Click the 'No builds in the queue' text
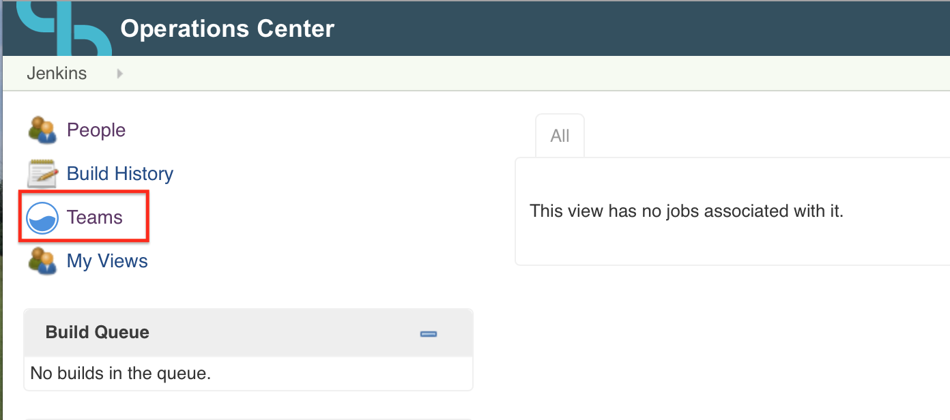Image resolution: width=950 pixels, height=420 pixels. pyautogui.click(x=121, y=373)
